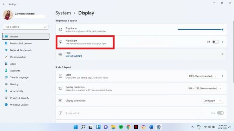Open the Scale percentage dropdown

click(203, 76)
